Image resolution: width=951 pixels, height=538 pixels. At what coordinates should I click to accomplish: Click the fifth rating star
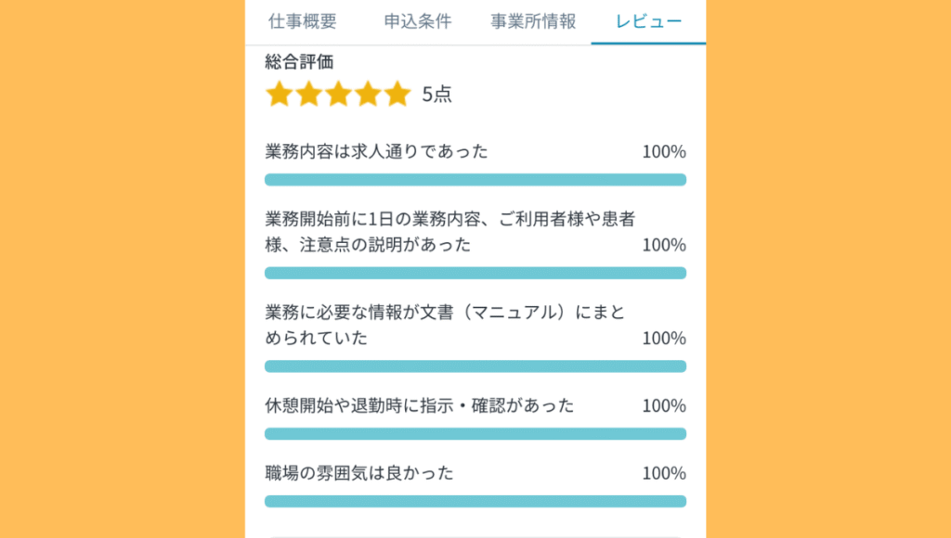397,94
